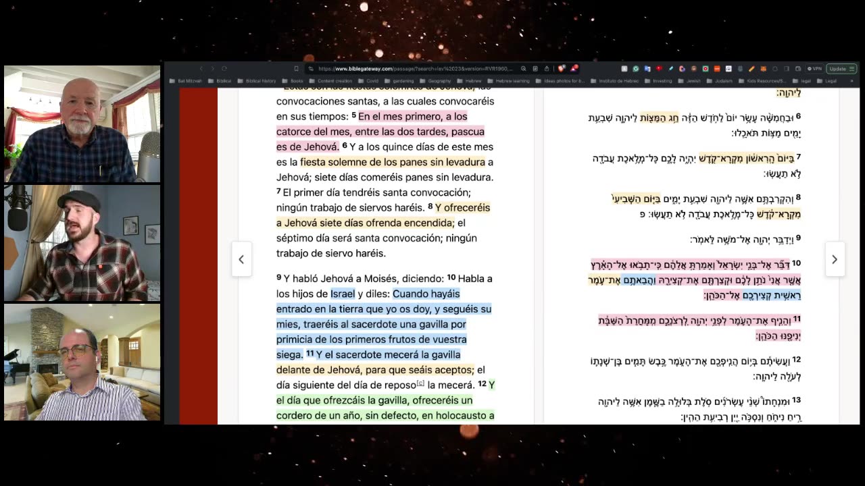
Task: Open the Books bookmarks folder
Action: (293, 81)
